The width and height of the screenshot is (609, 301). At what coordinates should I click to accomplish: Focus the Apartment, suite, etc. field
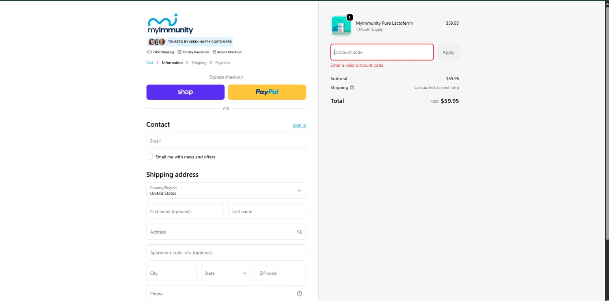tap(226, 253)
